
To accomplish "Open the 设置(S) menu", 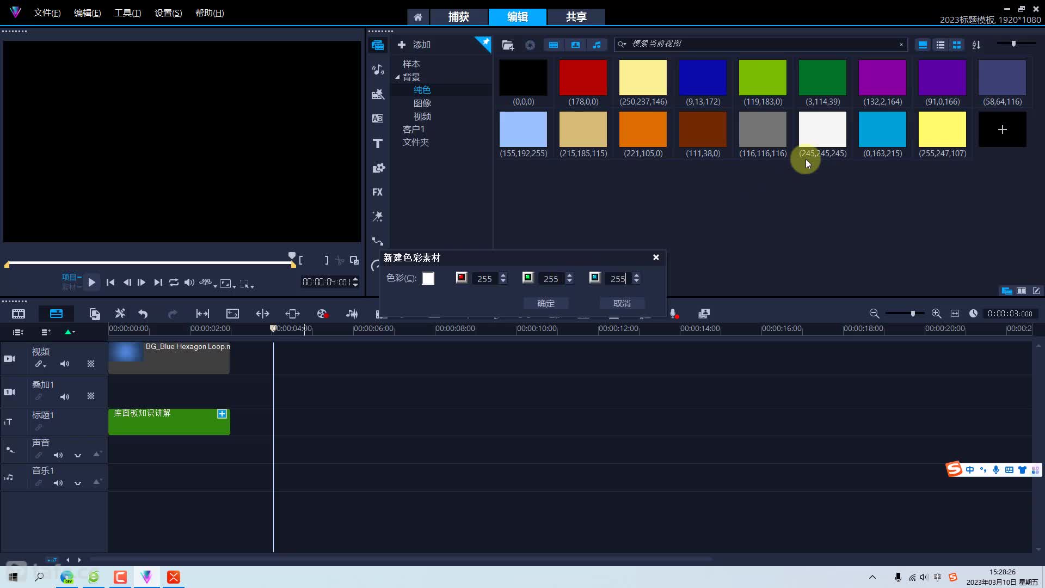I will (168, 13).
